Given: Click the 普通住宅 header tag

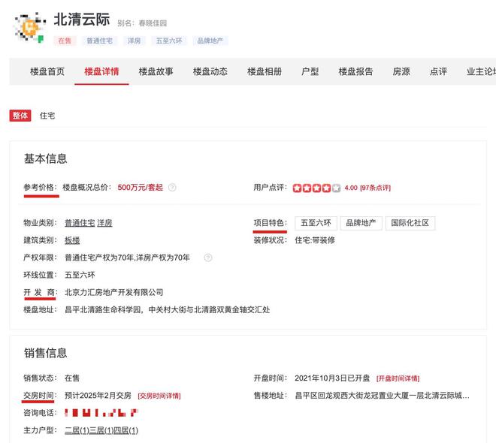Looking at the screenshot, I should (x=100, y=41).
